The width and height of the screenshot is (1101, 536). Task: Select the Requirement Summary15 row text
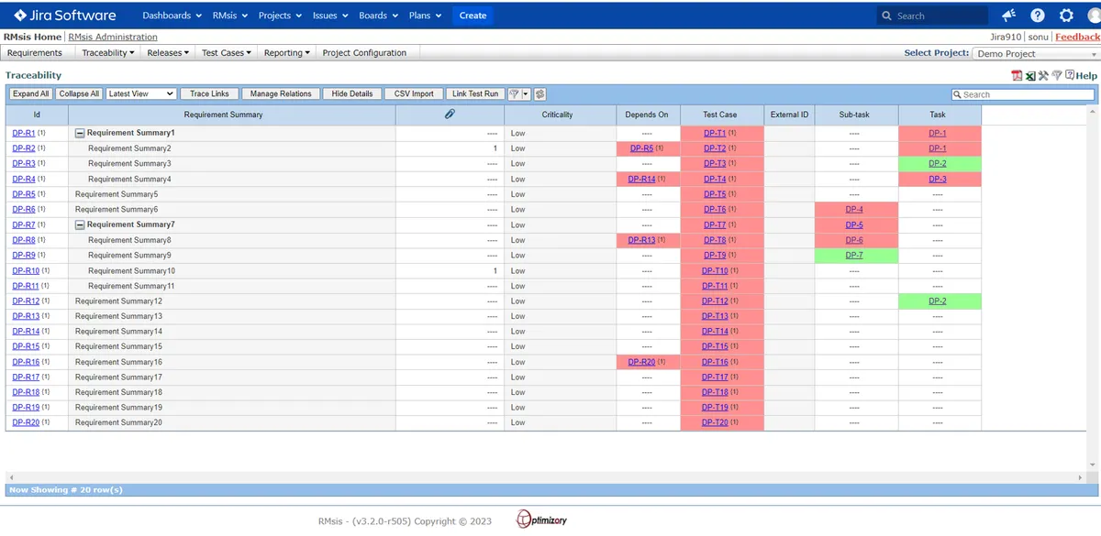(x=118, y=346)
